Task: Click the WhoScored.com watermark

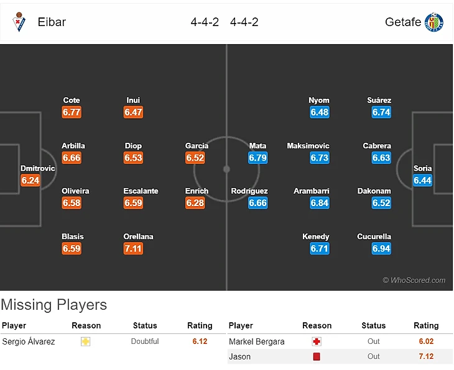Action: (414, 281)
